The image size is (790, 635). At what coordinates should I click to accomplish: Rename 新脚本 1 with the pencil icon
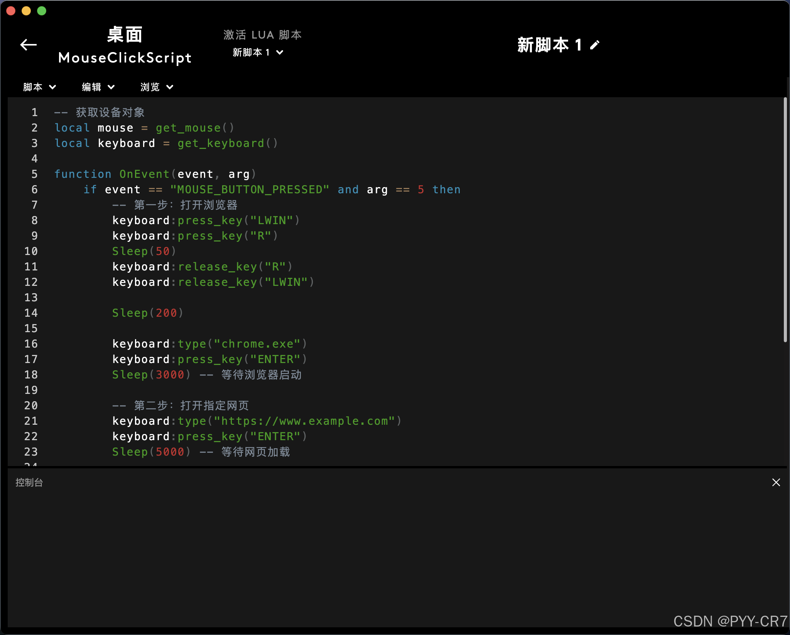pyautogui.click(x=594, y=45)
